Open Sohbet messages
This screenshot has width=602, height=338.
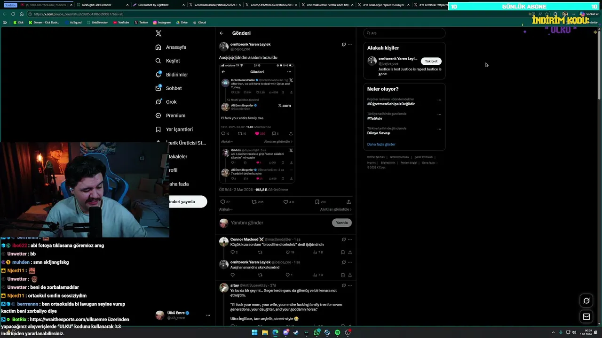[168, 88]
